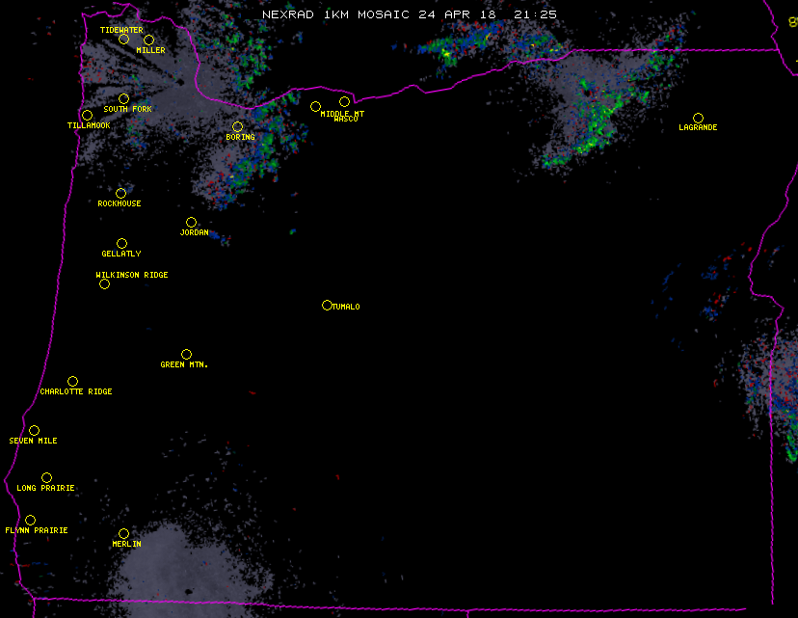Select the Long Prairie station marker

[46, 477]
